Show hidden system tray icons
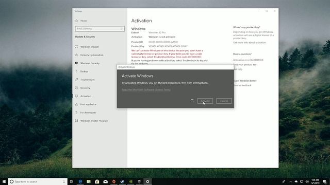 click(x=290, y=181)
